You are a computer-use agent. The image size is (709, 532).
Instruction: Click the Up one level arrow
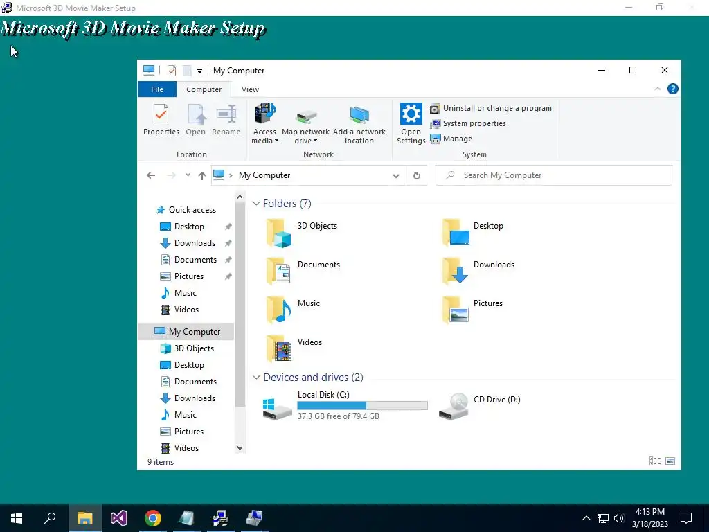point(202,175)
